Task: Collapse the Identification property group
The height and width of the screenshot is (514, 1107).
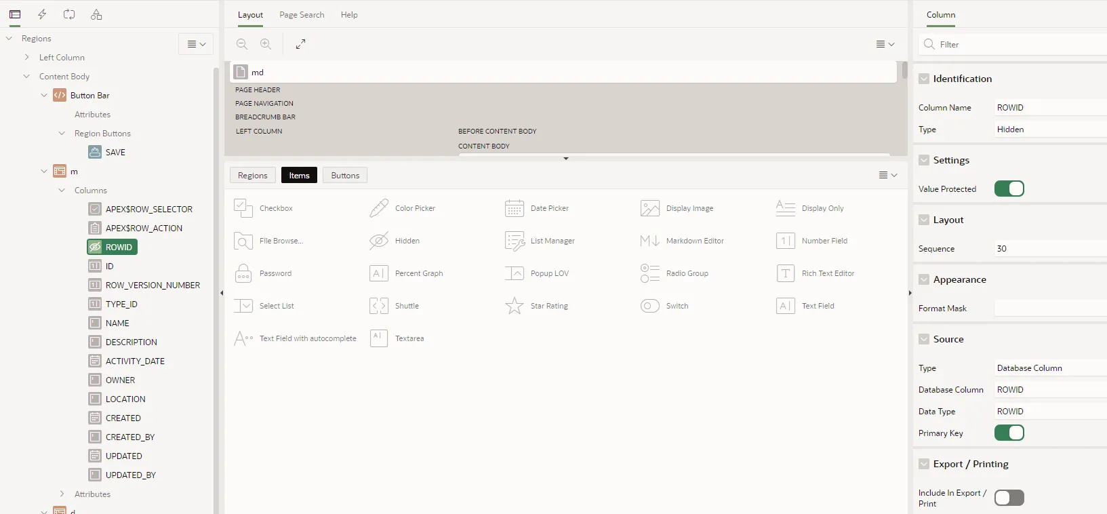Action: [924, 79]
